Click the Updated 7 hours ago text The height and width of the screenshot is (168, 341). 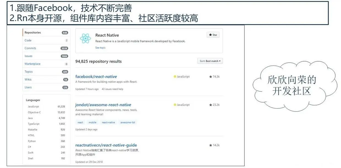pyautogui.click(x=87, y=89)
